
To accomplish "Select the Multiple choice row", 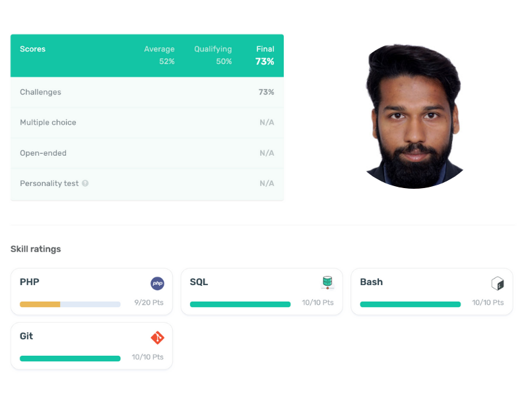I will coord(147,123).
